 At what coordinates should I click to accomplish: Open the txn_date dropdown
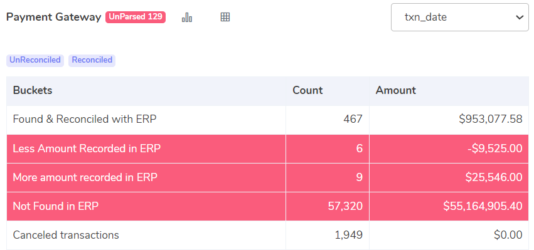(460, 18)
